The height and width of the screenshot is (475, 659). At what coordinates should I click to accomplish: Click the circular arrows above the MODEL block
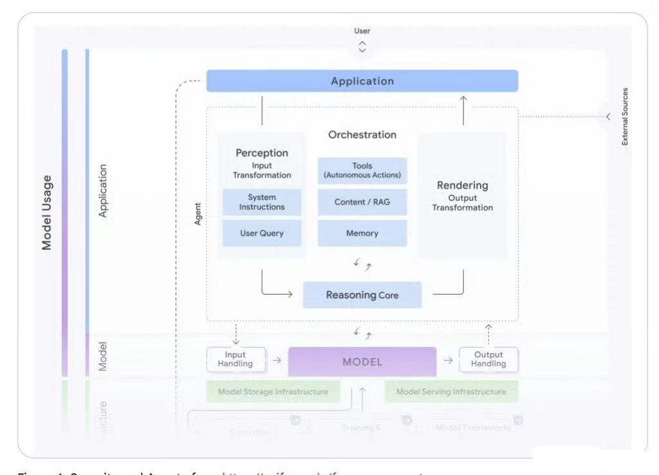pyautogui.click(x=362, y=333)
